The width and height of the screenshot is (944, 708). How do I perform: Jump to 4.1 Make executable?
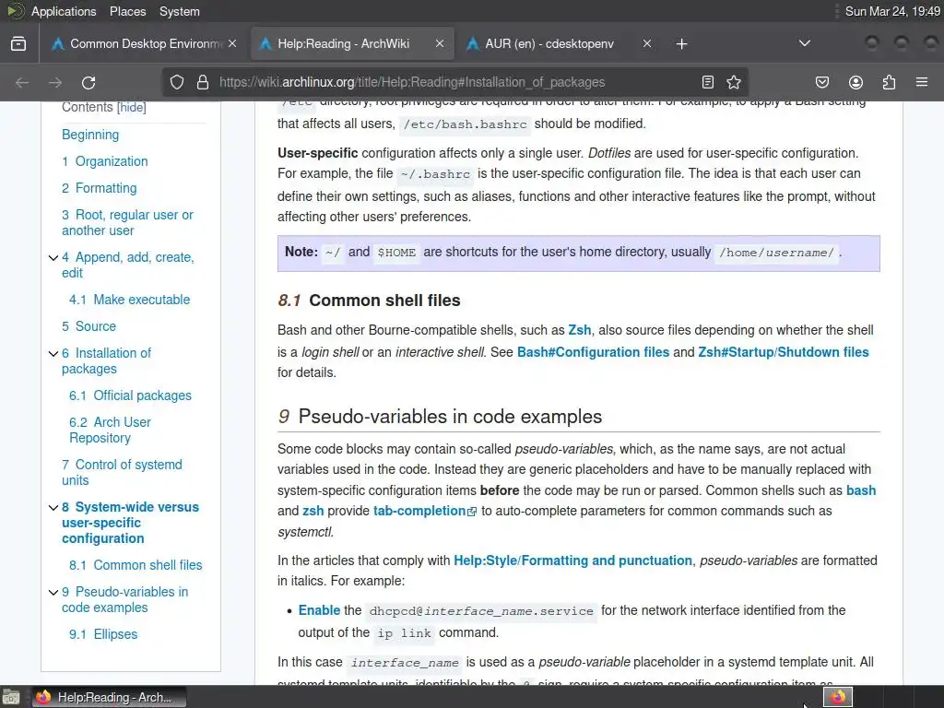pyautogui.click(x=129, y=300)
